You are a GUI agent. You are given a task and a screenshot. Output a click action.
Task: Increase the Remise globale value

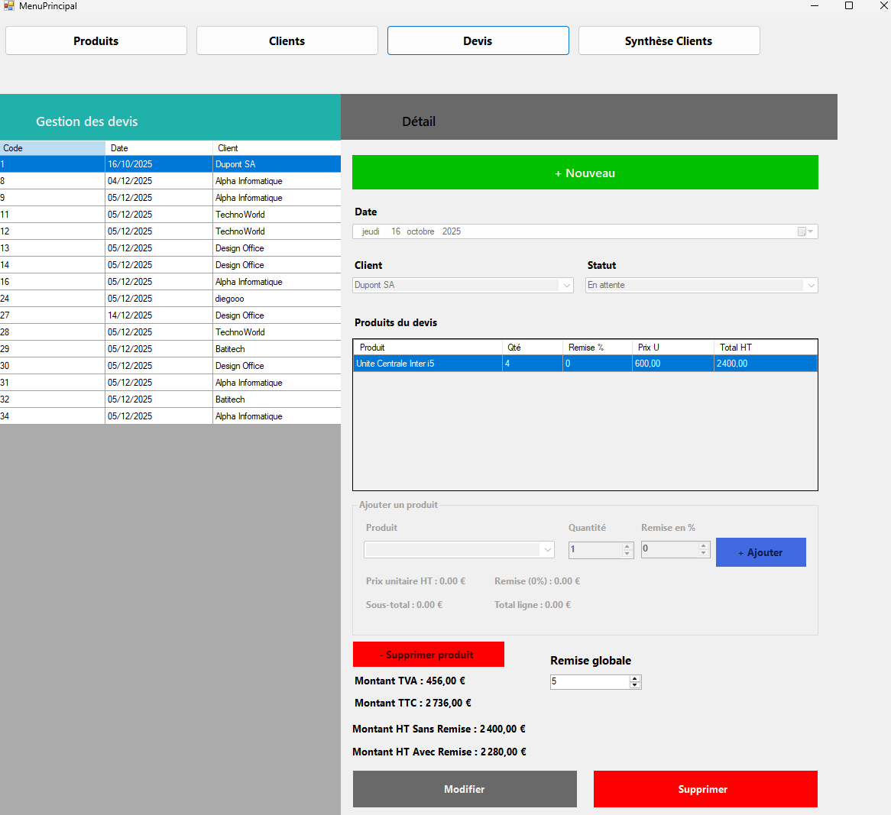coord(634,678)
